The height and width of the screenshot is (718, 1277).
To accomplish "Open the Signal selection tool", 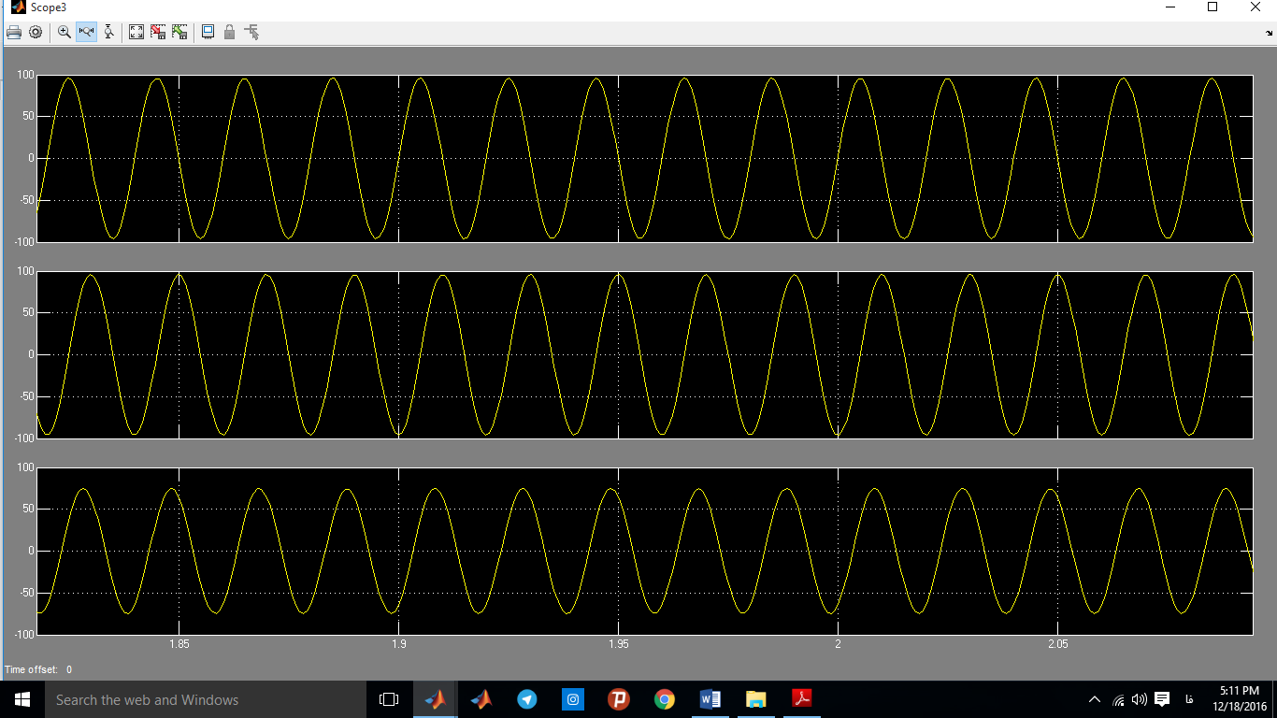I will point(251,32).
